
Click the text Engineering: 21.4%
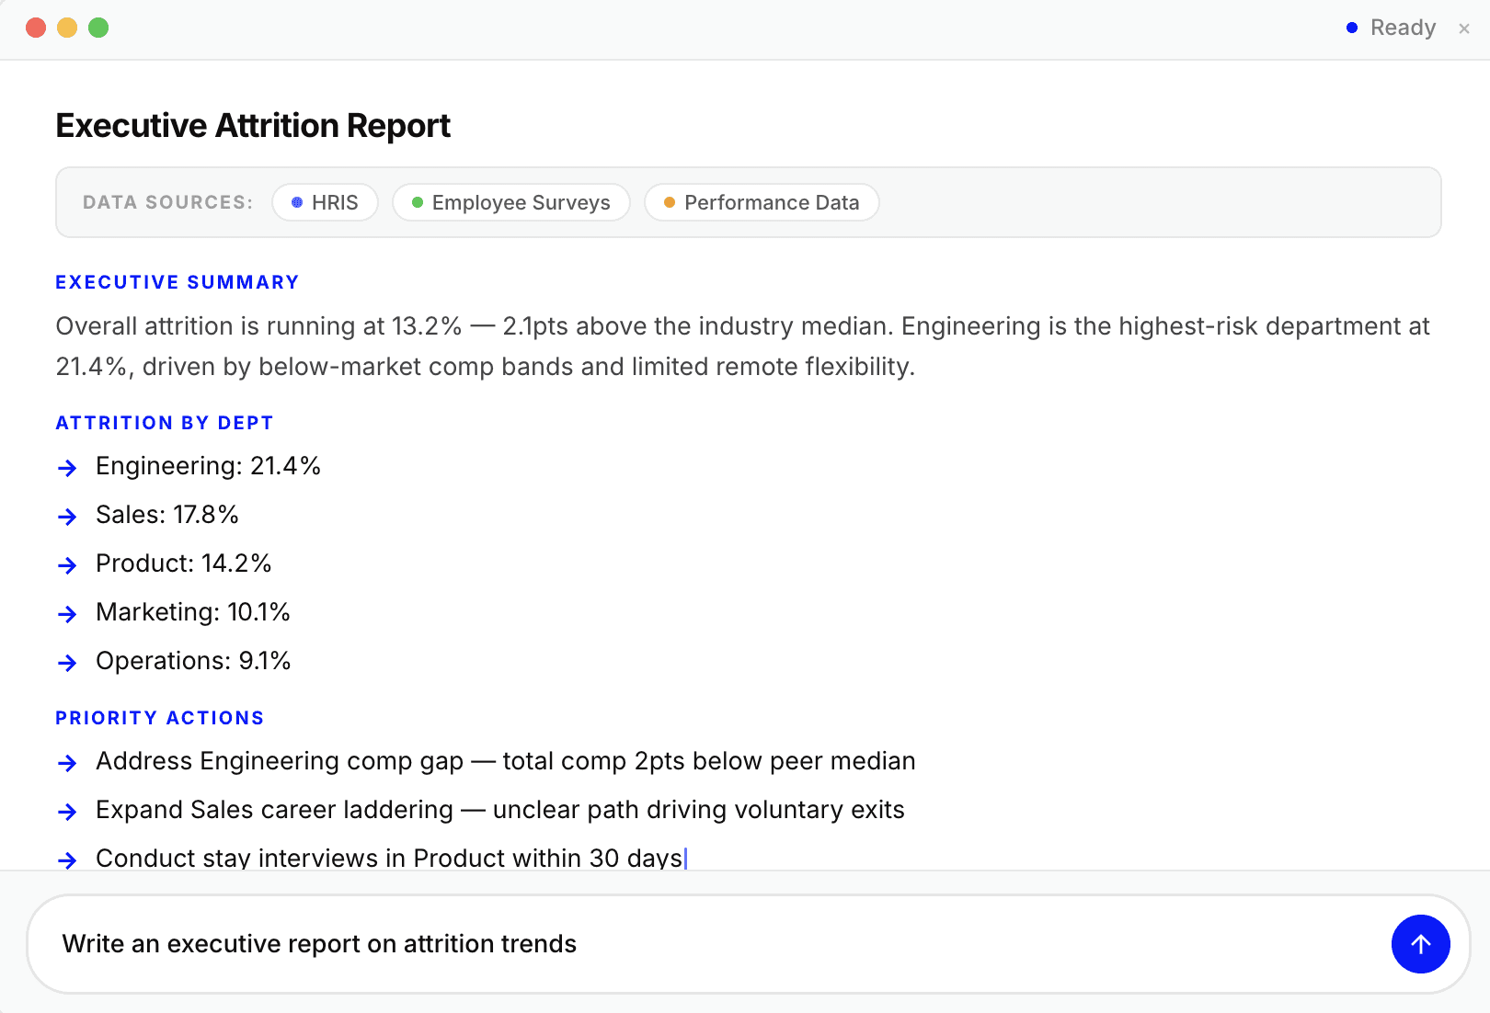[208, 466]
